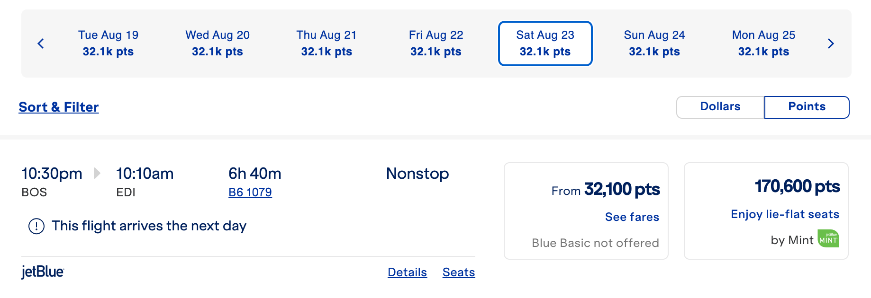The width and height of the screenshot is (871, 298).
Task: Pick Mon Aug 25 departure date
Action: (763, 43)
